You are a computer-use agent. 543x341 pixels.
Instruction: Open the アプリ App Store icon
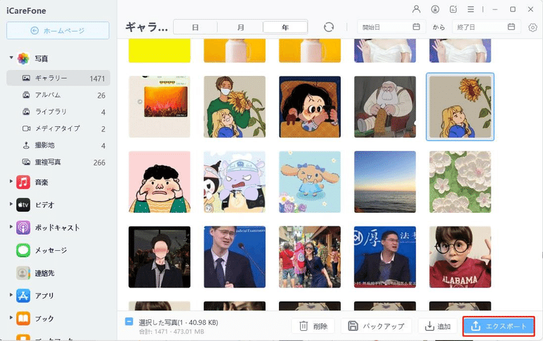23,296
